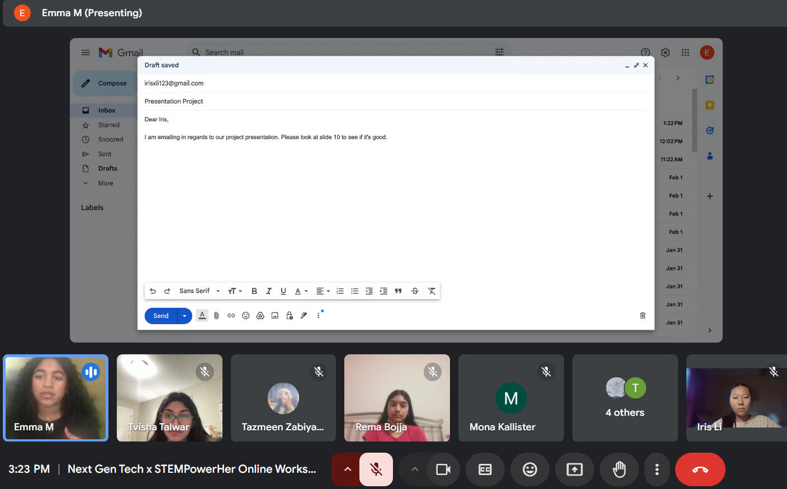Viewport: 787px width, 489px height.
Task: Raise your hand in the meeting
Action: 619,469
